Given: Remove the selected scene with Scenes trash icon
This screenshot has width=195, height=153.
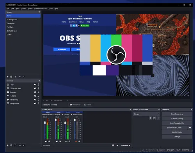Looking at the screenshot, I should point(11,77).
